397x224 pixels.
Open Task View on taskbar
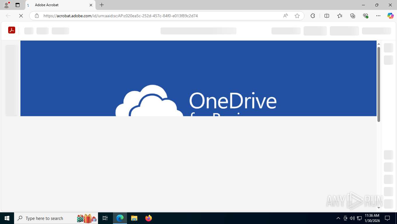point(105,218)
